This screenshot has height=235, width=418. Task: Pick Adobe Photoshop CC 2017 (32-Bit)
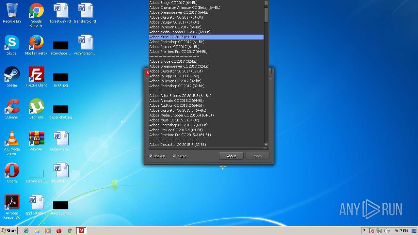click(x=206, y=86)
